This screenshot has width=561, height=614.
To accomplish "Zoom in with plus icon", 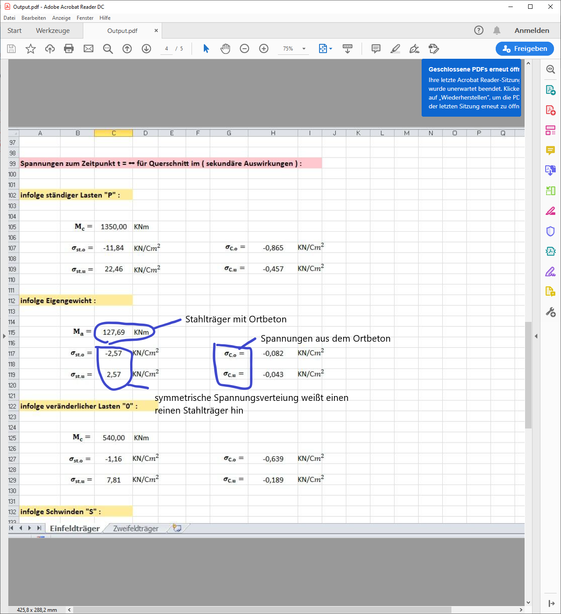I will tap(264, 49).
